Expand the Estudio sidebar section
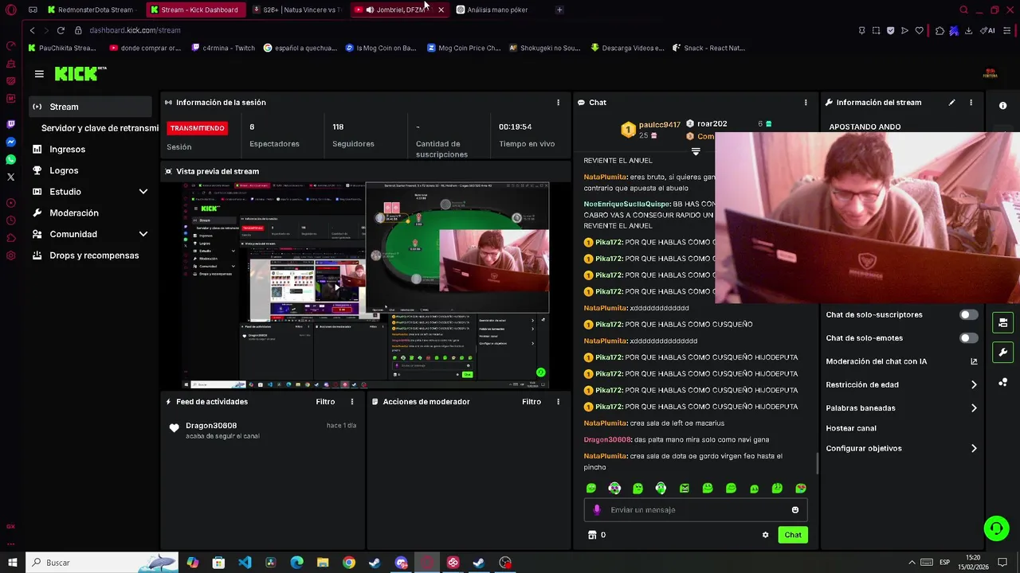 coord(143,192)
